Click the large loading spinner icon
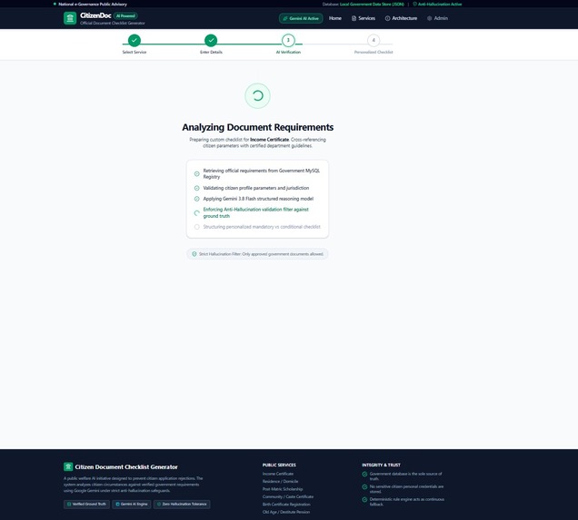Screen dimensions: 578x520 coord(258,96)
